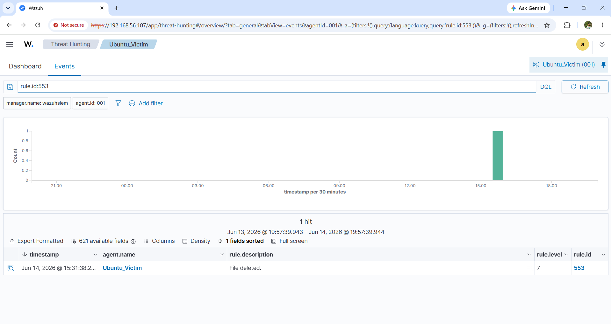Reload the browser page

click(38, 25)
